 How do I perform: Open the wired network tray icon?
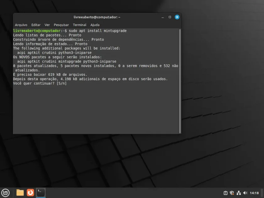point(239,193)
